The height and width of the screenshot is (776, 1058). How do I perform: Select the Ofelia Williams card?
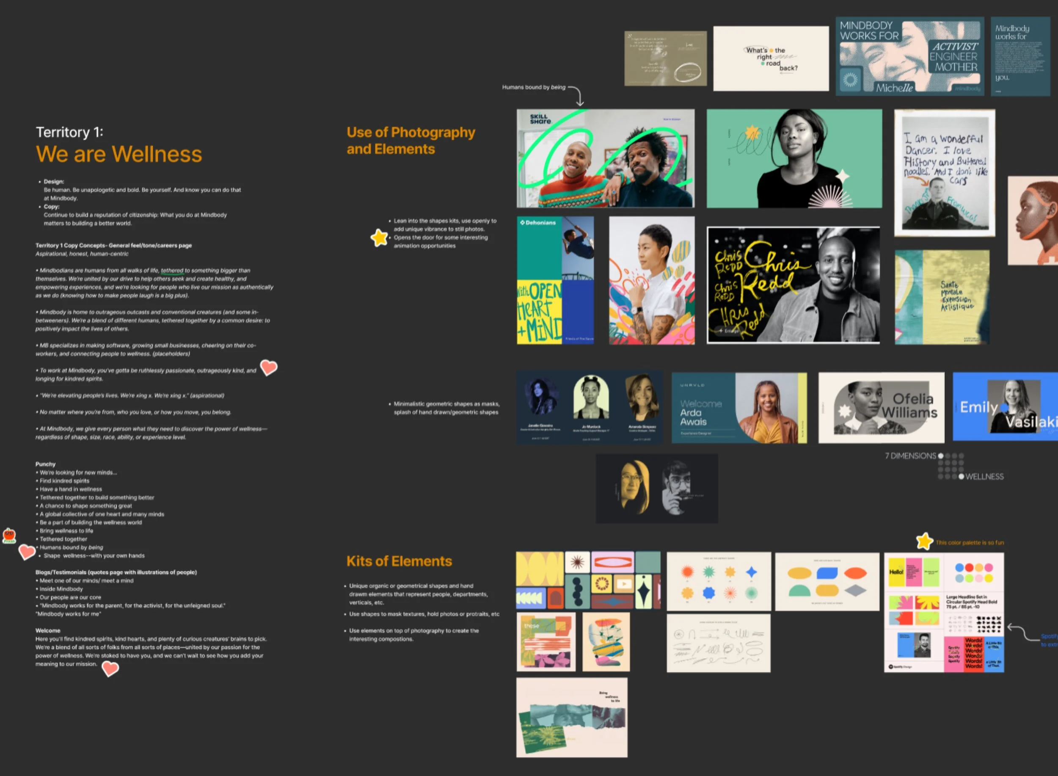[x=881, y=407]
